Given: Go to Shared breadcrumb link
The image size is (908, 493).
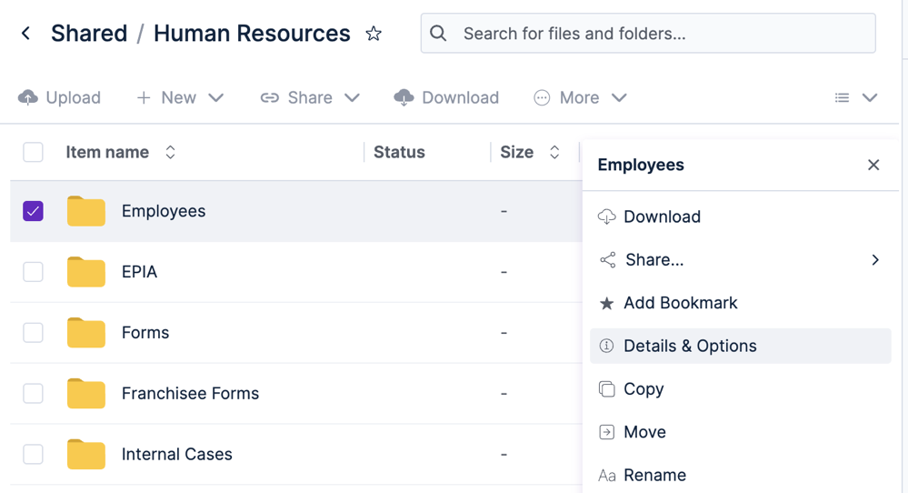Looking at the screenshot, I should (89, 34).
